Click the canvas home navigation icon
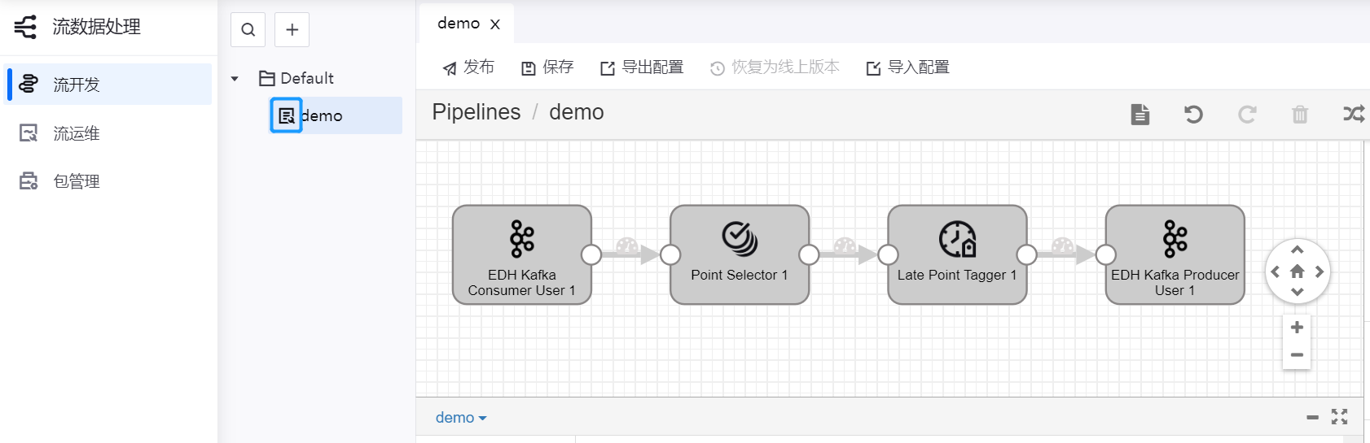This screenshot has width=1370, height=443. tap(1298, 271)
